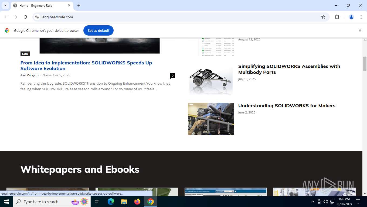Viewport: 367px width, 207px height.
Task: Launch Firefox from taskbar
Action: click(137, 202)
